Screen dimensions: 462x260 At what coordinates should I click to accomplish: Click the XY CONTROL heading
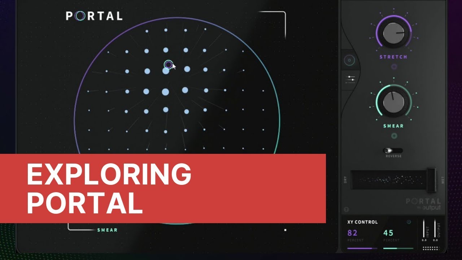(x=362, y=222)
